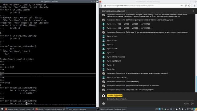Open page actions three-dot menu in URL bar

coord(182,6)
